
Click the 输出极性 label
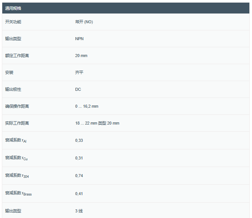point(13,89)
